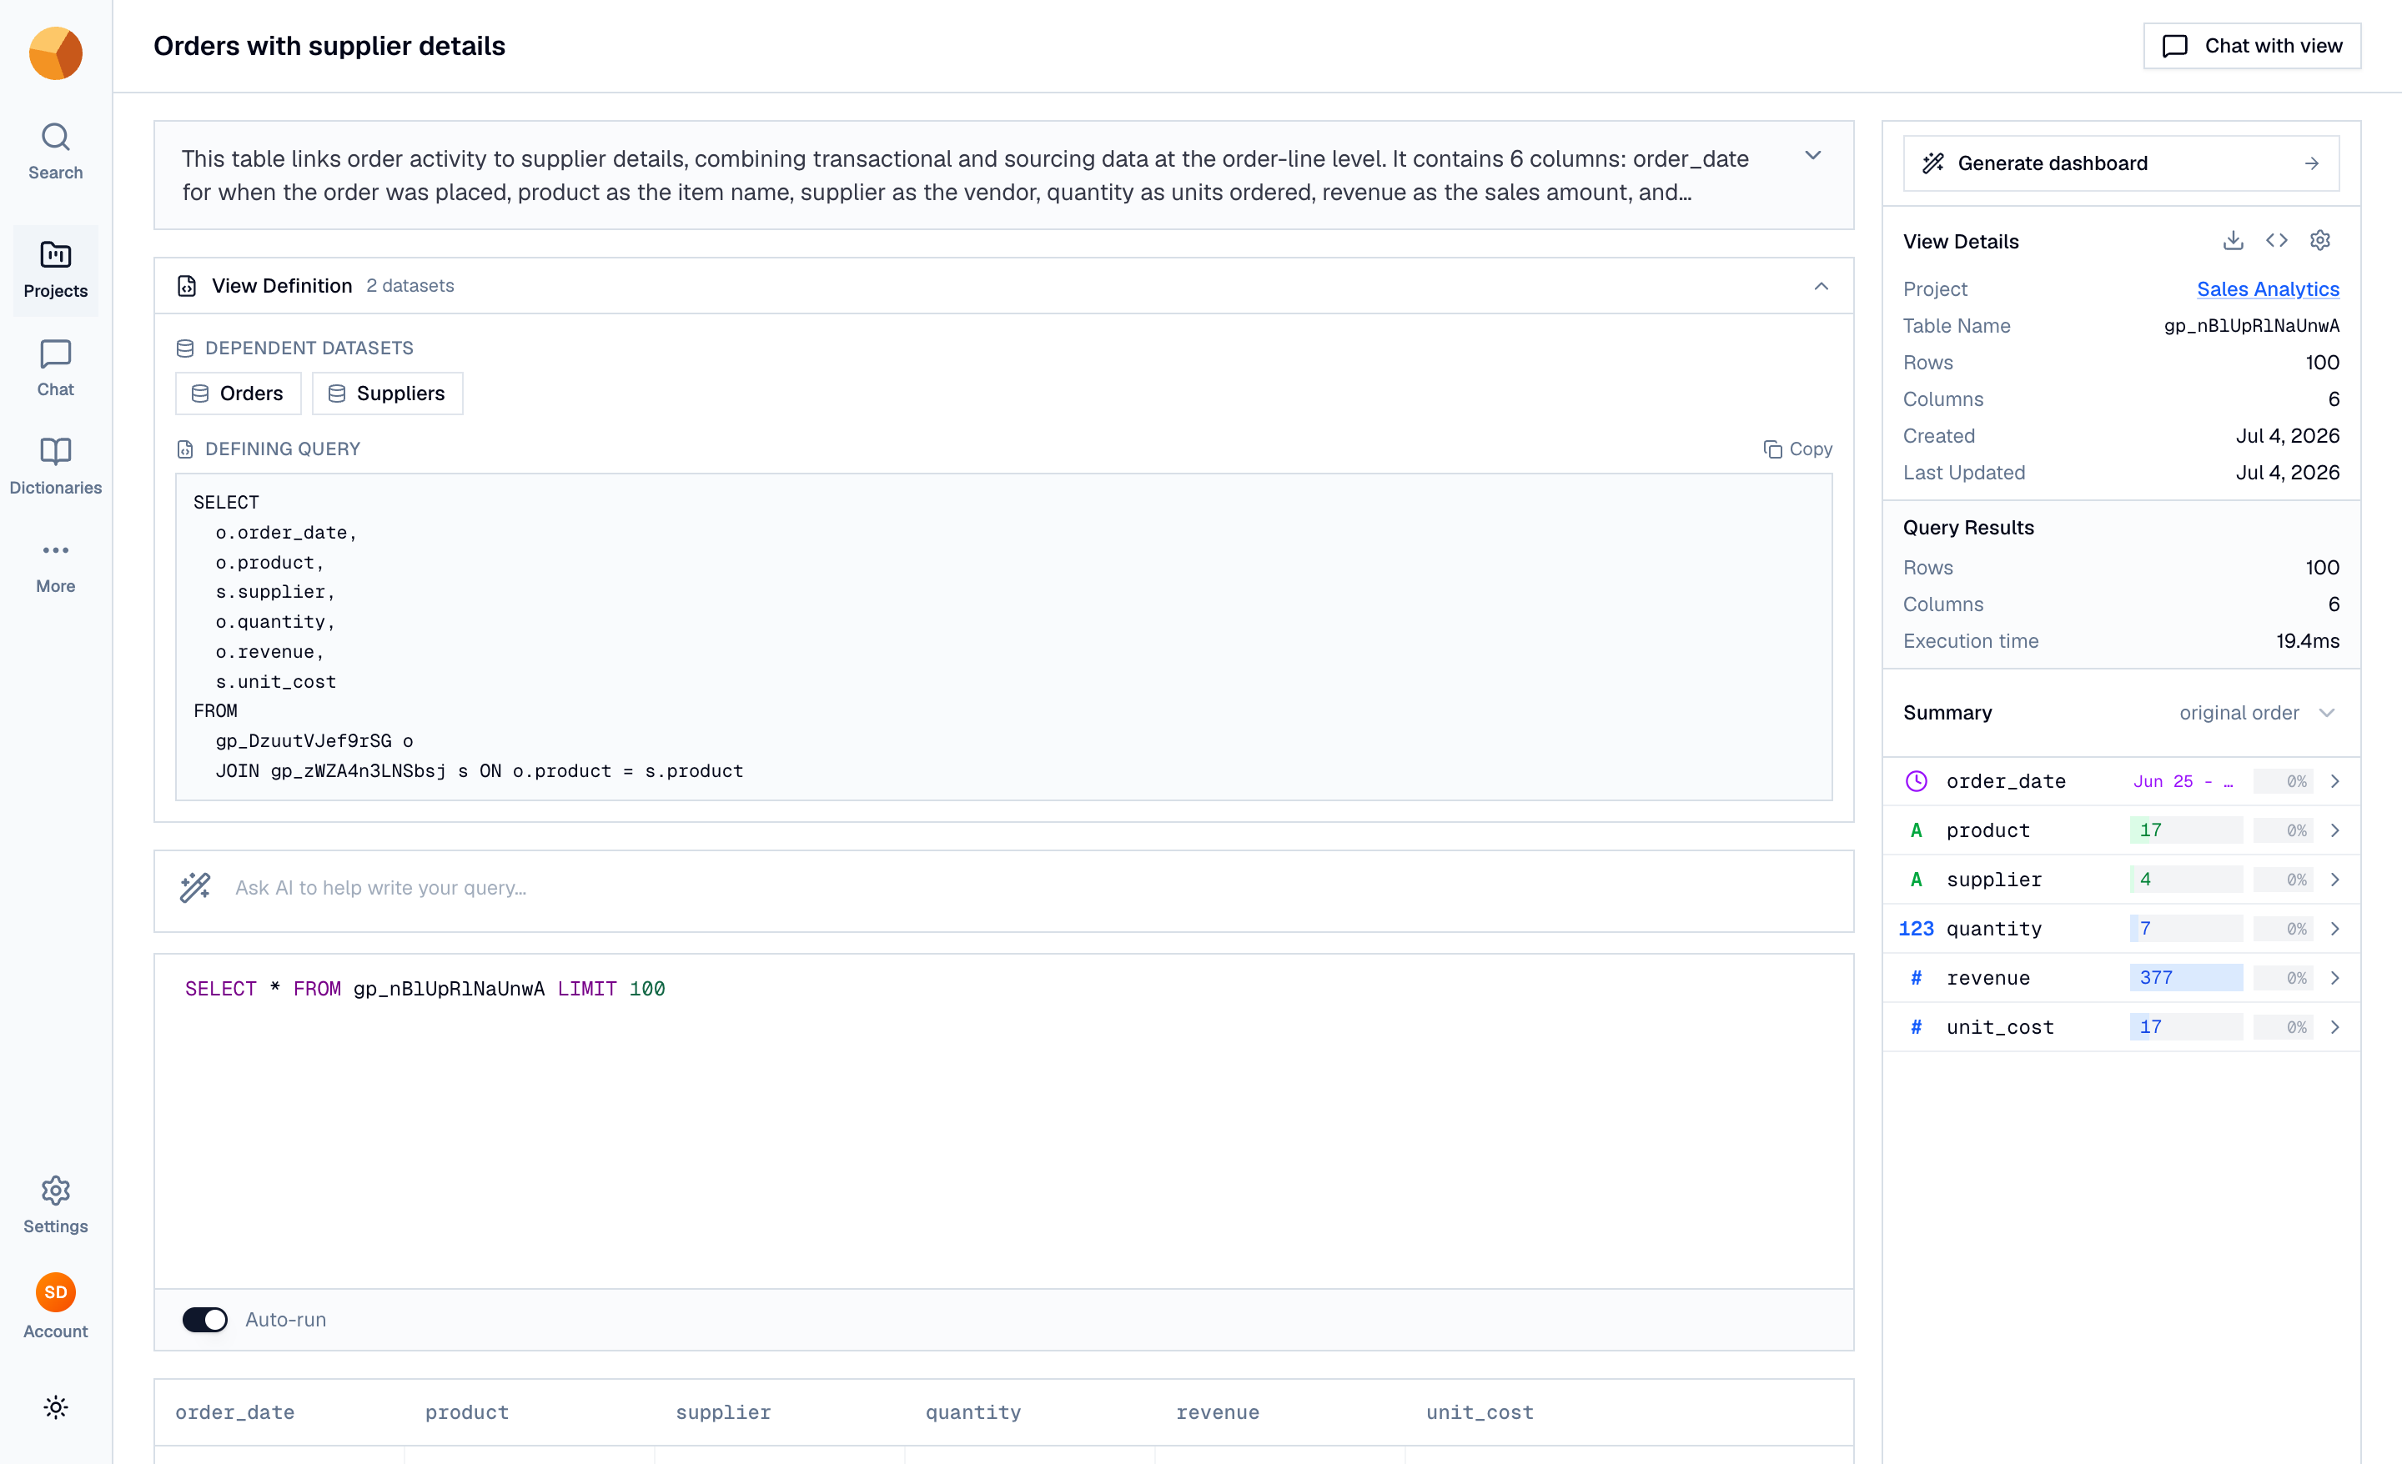Viewport: 2402px width, 1464px height.
Task: Click the quantity column header in results
Action: 972,1412
